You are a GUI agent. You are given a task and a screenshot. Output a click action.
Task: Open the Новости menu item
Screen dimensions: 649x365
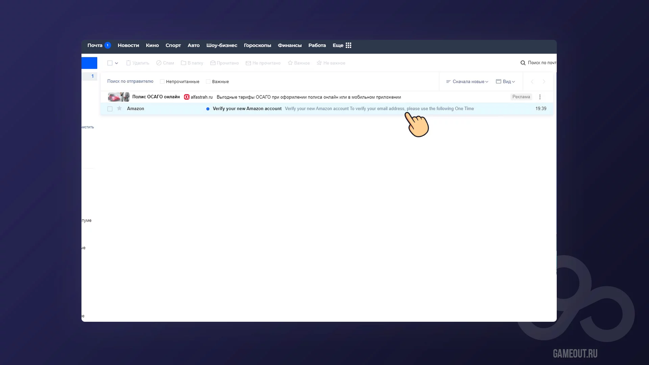(128, 45)
